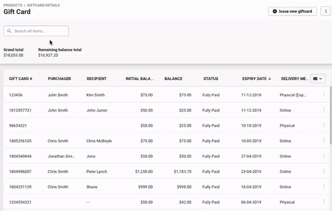
Task: Sort by Recipient column header
Action: [x=97, y=79]
